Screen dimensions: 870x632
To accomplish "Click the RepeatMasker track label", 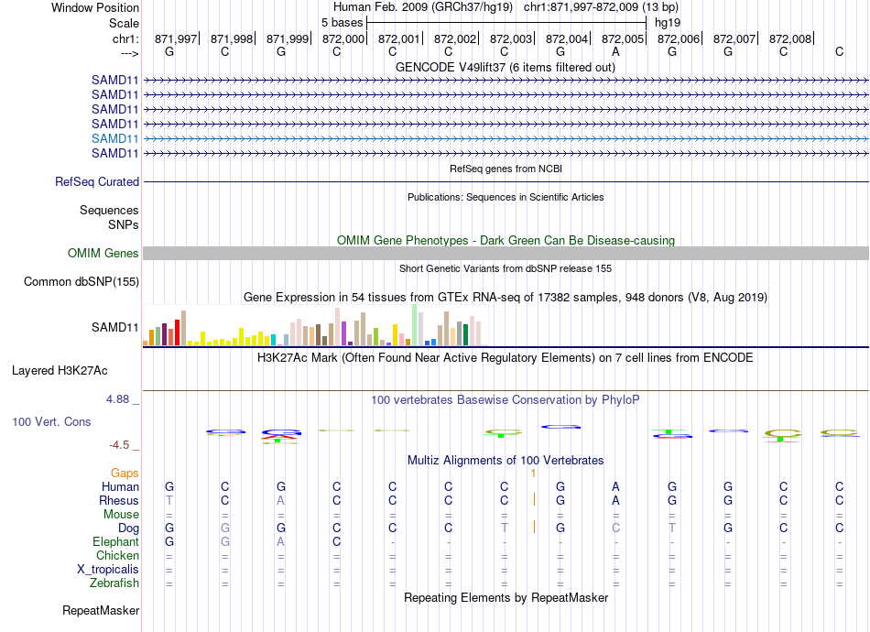I will click(x=101, y=610).
